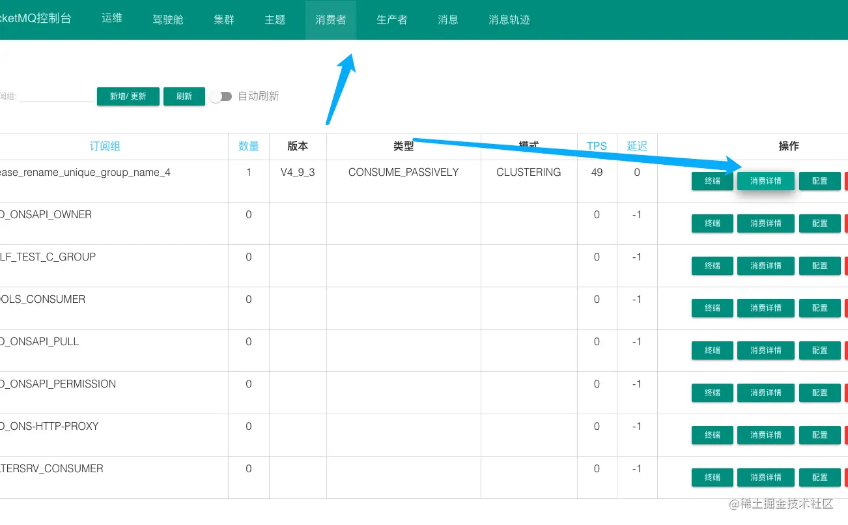Open 配置 for ease_rename_unique_group_name_4
Image resolution: width=848 pixels, height=525 pixels.
(x=820, y=181)
